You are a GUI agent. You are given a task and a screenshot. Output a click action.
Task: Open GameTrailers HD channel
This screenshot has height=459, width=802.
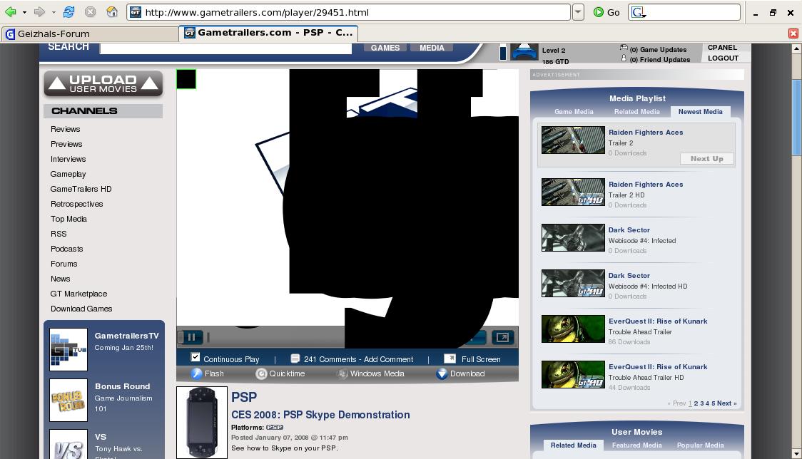click(81, 189)
